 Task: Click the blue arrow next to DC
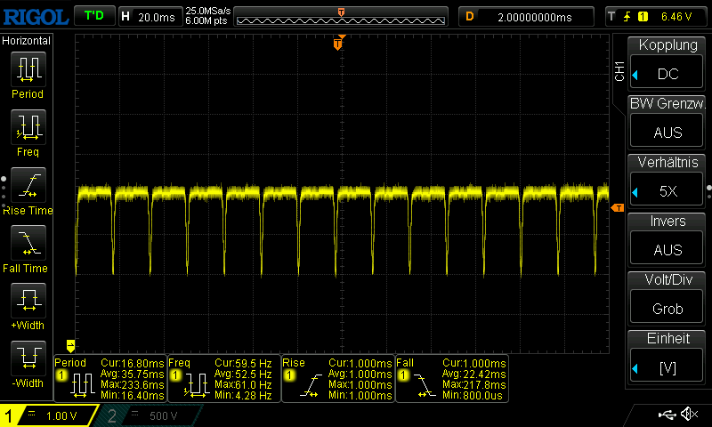click(635, 75)
